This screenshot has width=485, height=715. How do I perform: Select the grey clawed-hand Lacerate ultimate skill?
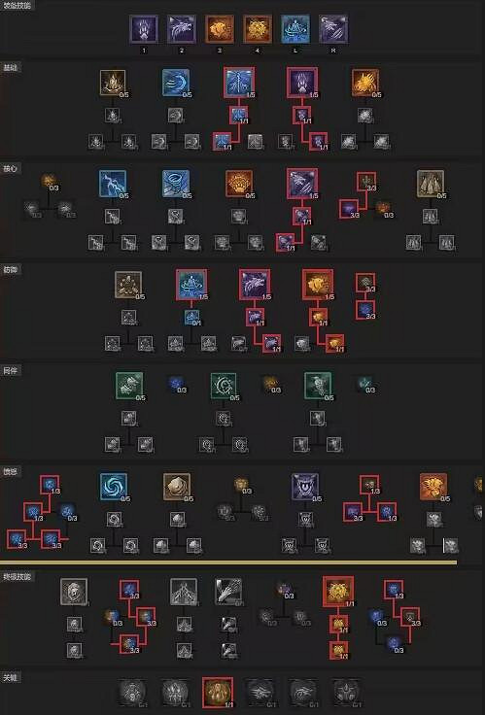228,592
